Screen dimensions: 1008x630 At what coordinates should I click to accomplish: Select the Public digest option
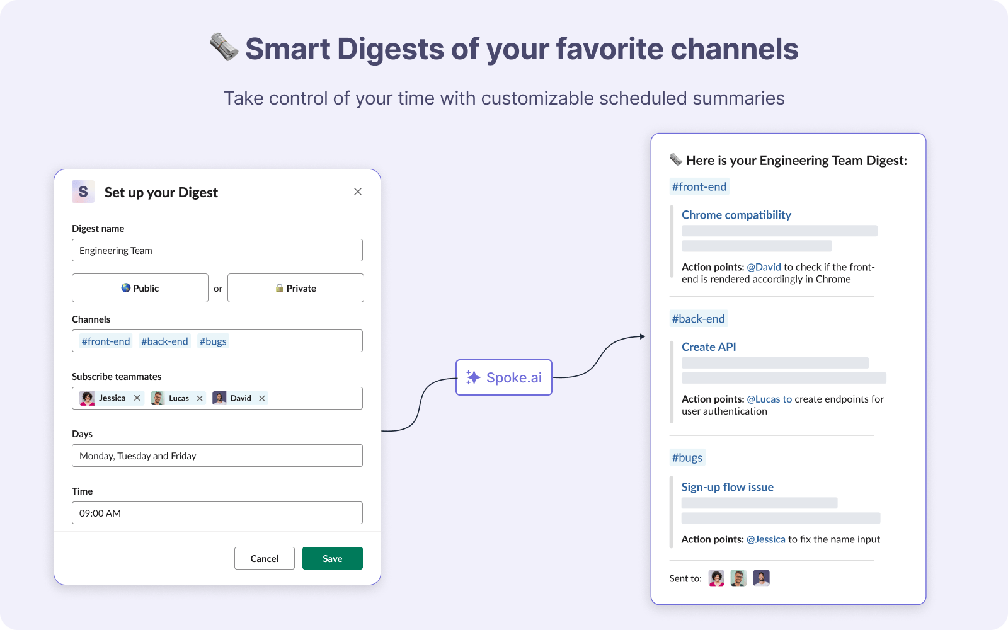tap(140, 288)
